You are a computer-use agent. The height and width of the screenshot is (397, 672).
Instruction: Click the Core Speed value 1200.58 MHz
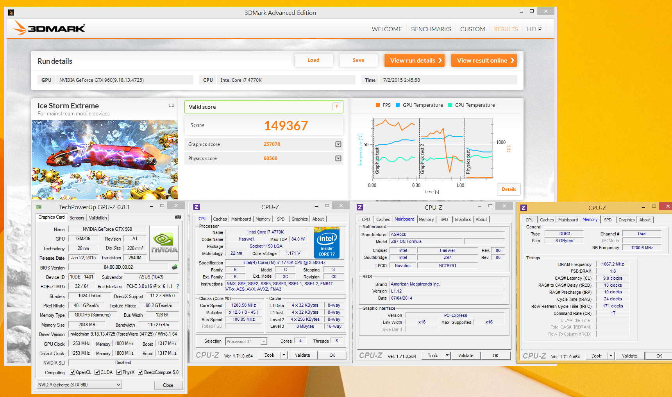[x=244, y=305]
